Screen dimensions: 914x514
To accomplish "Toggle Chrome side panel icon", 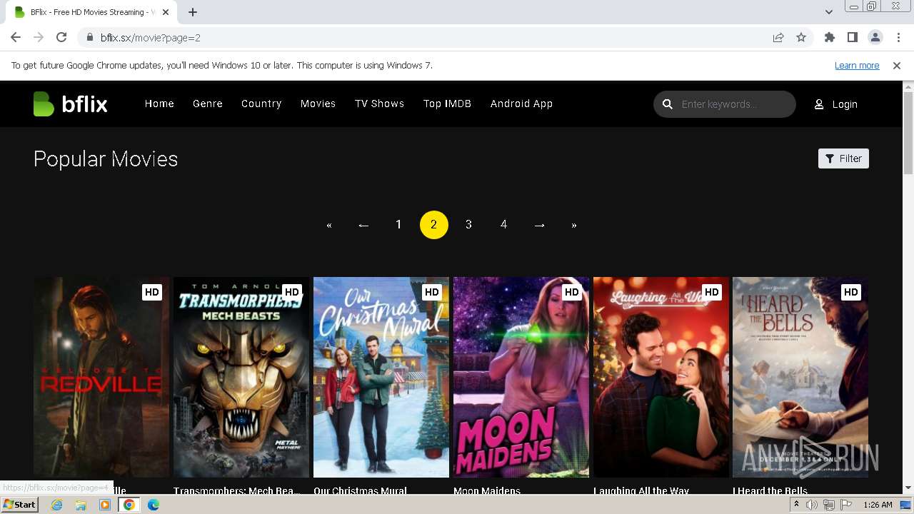I will (x=853, y=38).
